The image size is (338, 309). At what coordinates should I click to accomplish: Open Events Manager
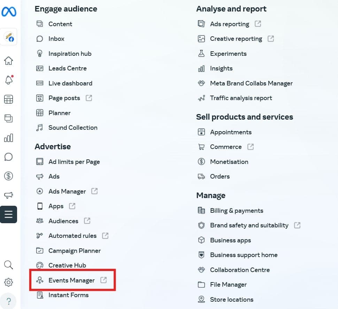tap(71, 280)
